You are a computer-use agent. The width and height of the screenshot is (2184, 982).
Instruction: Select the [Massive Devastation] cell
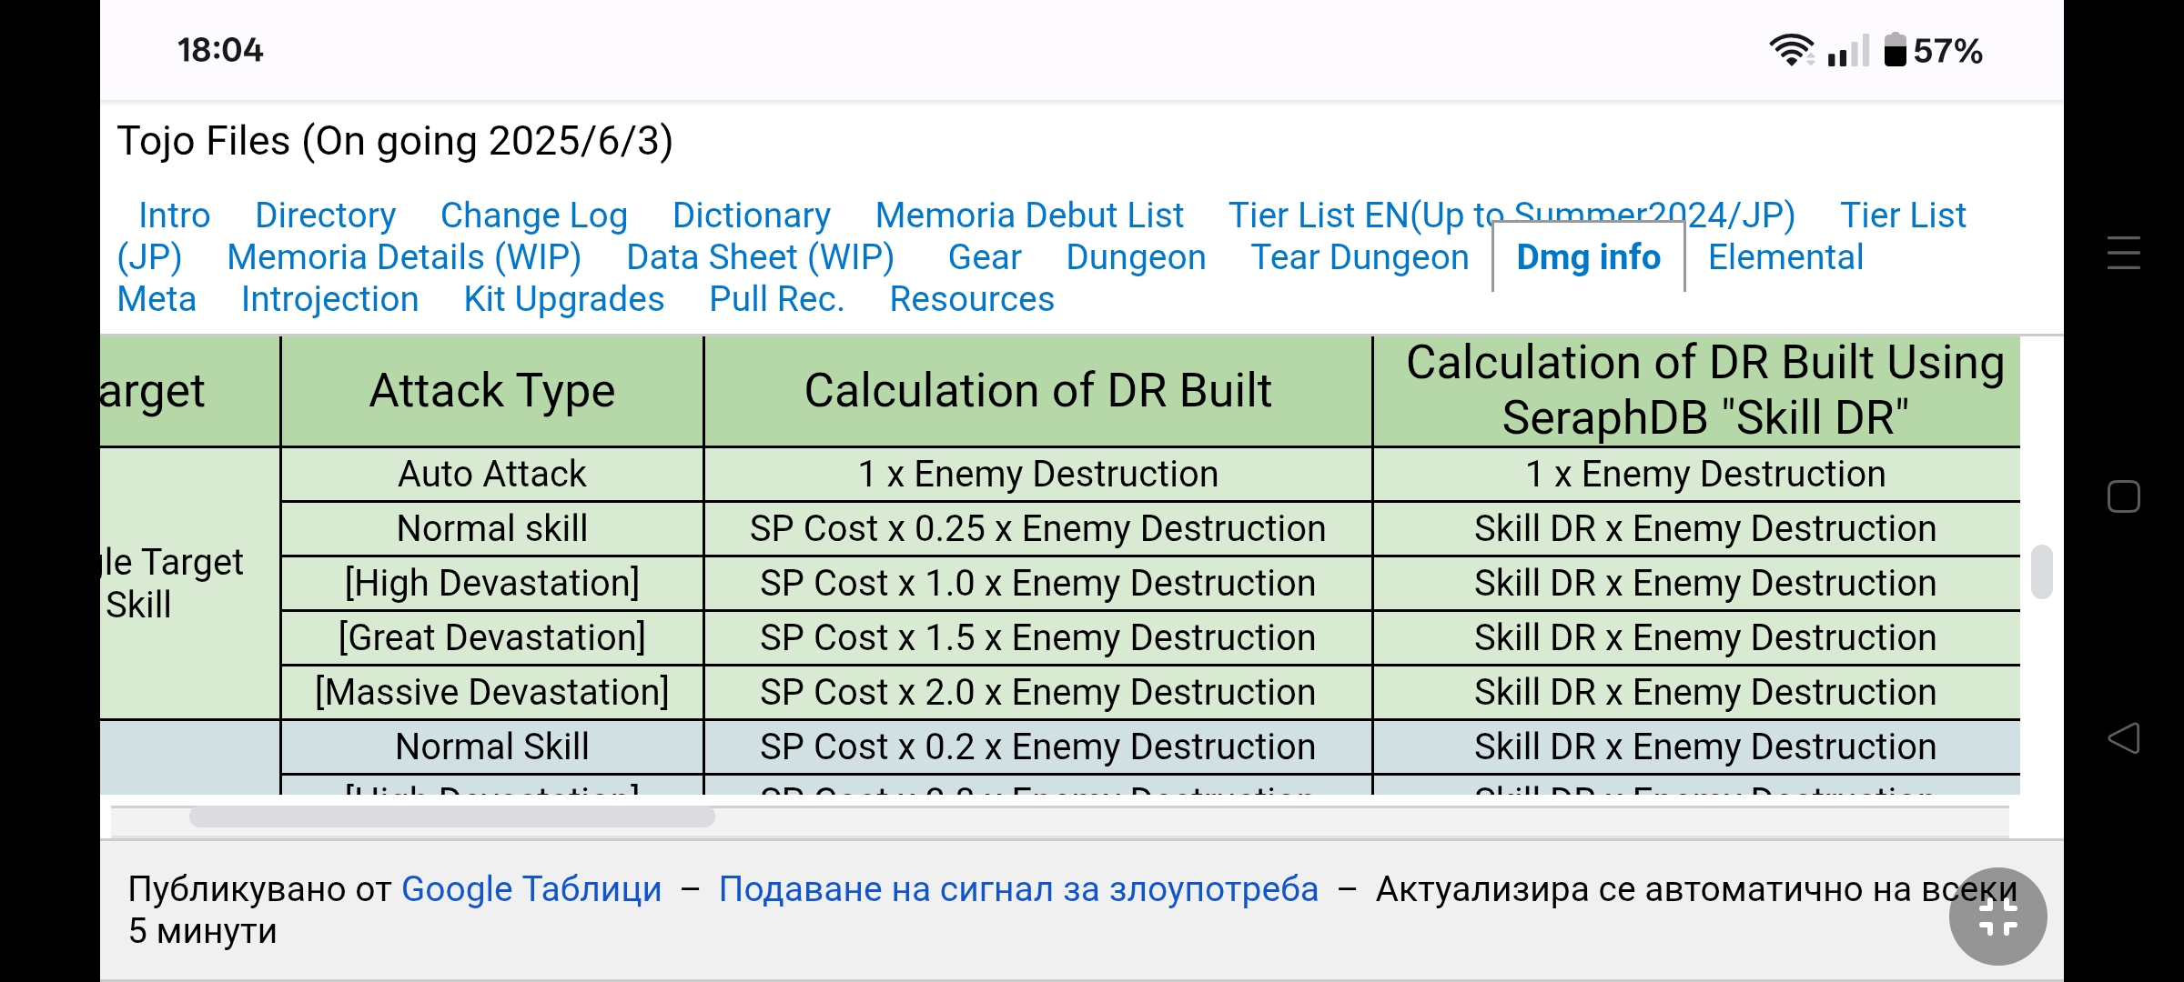492,692
